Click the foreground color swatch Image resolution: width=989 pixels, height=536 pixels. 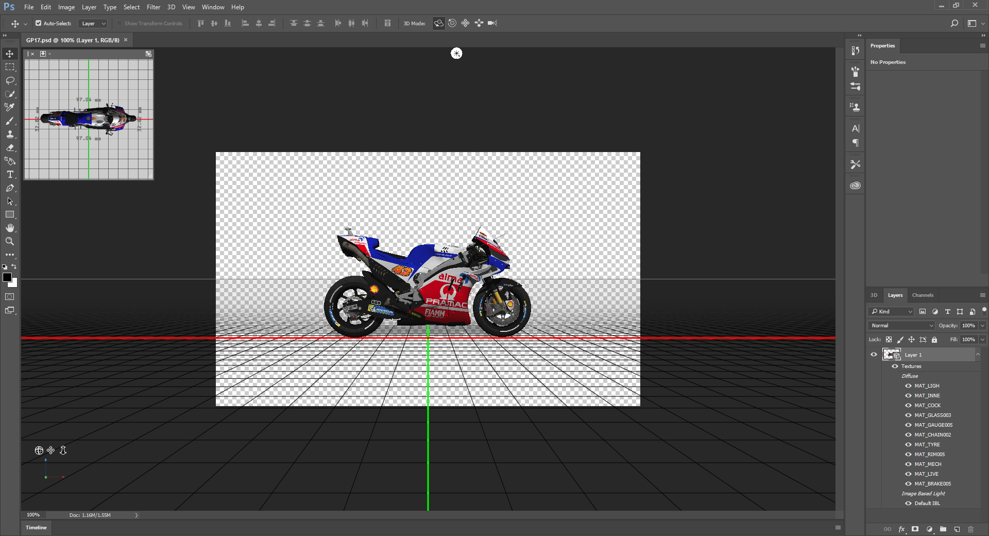(7, 277)
